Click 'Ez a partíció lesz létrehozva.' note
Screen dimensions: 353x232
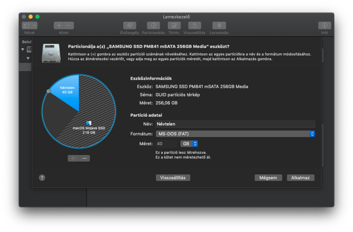(x=181, y=153)
